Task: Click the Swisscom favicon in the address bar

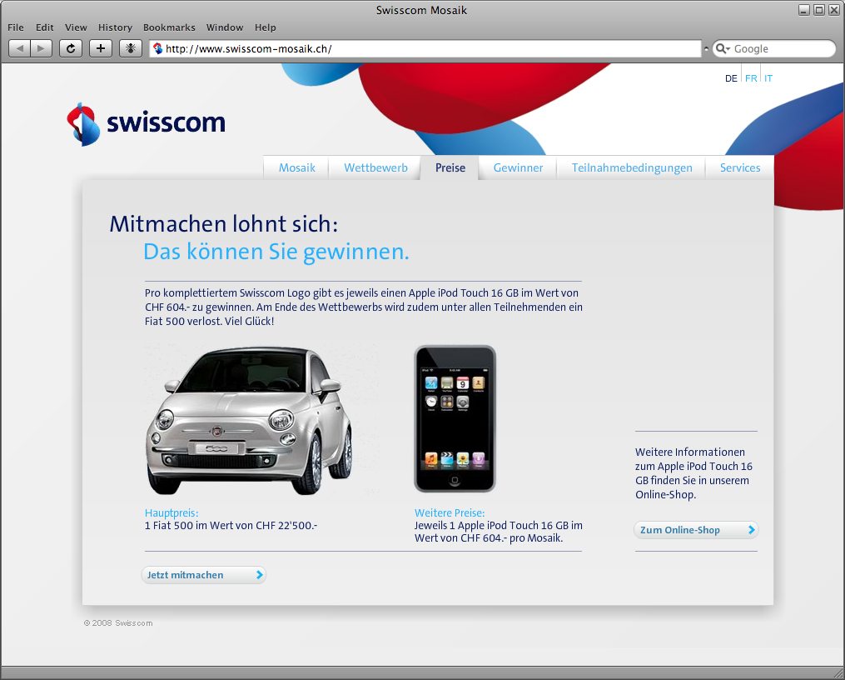Action: point(158,48)
